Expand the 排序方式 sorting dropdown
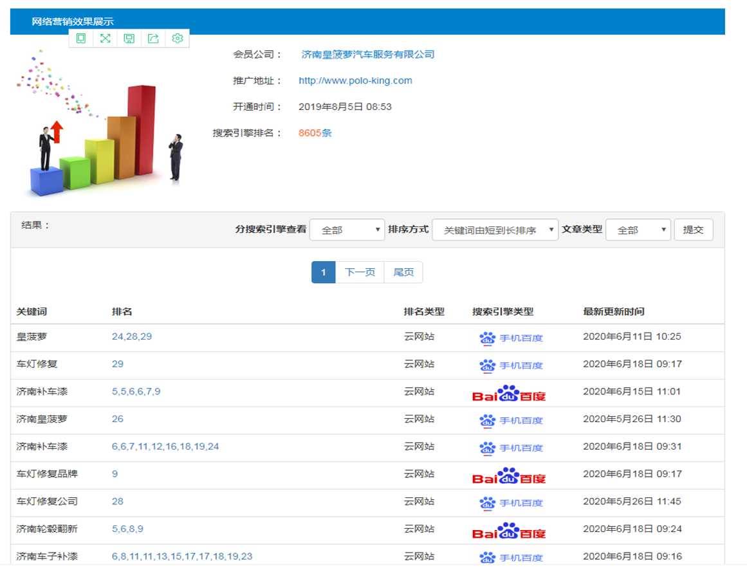Screen dimensions: 747x568 (495, 230)
